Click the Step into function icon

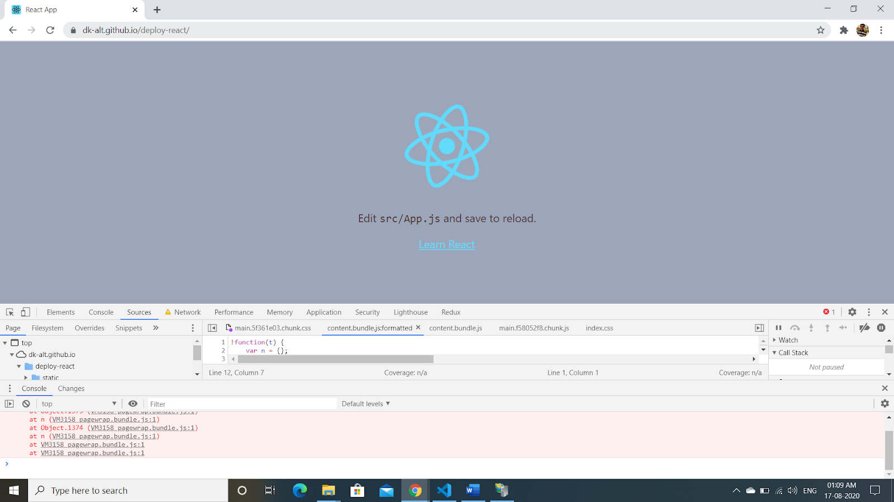pyautogui.click(x=811, y=328)
